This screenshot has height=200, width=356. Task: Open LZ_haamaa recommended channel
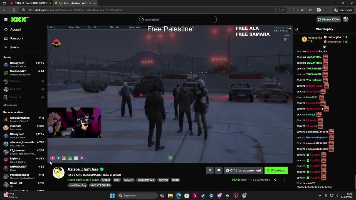[24, 152]
